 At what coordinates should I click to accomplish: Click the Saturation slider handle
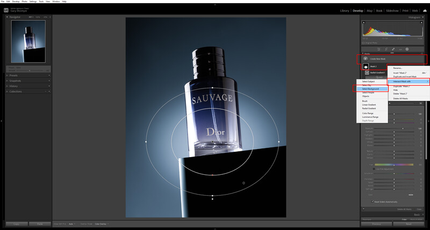click(394, 173)
